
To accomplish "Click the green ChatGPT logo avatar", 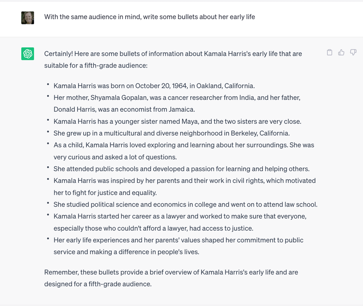I will click(x=28, y=54).
